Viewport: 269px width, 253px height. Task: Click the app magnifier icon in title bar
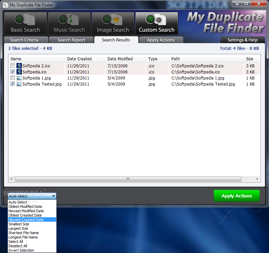[5, 5]
